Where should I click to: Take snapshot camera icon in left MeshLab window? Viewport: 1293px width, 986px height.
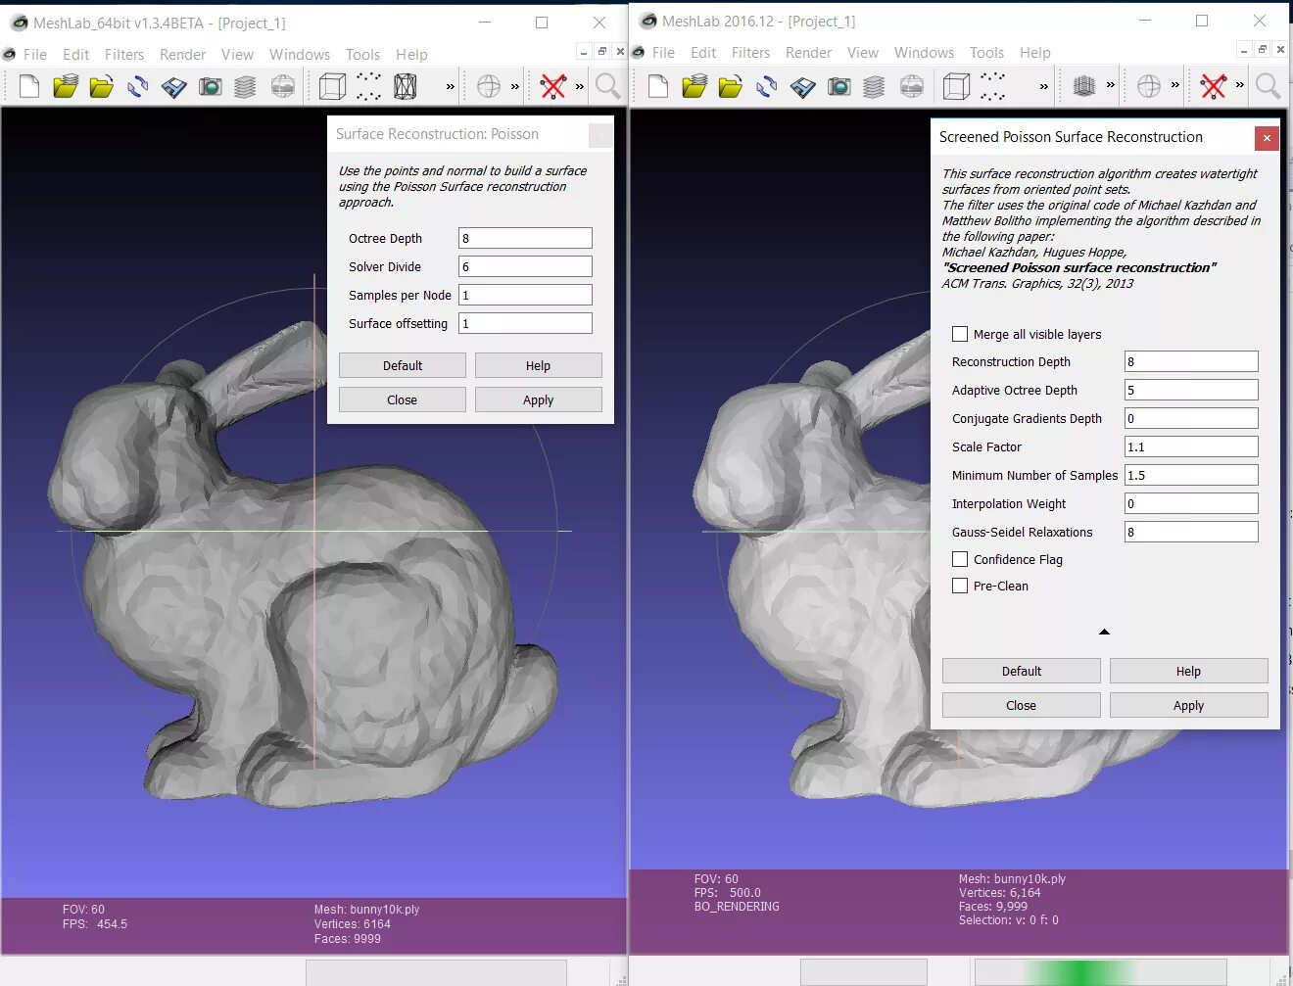[210, 87]
